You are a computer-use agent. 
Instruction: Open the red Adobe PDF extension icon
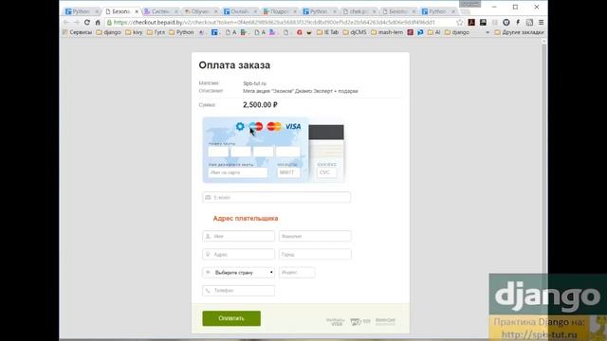tap(471, 23)
